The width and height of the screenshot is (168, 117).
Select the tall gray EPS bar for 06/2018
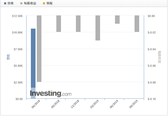click(39, 48)
